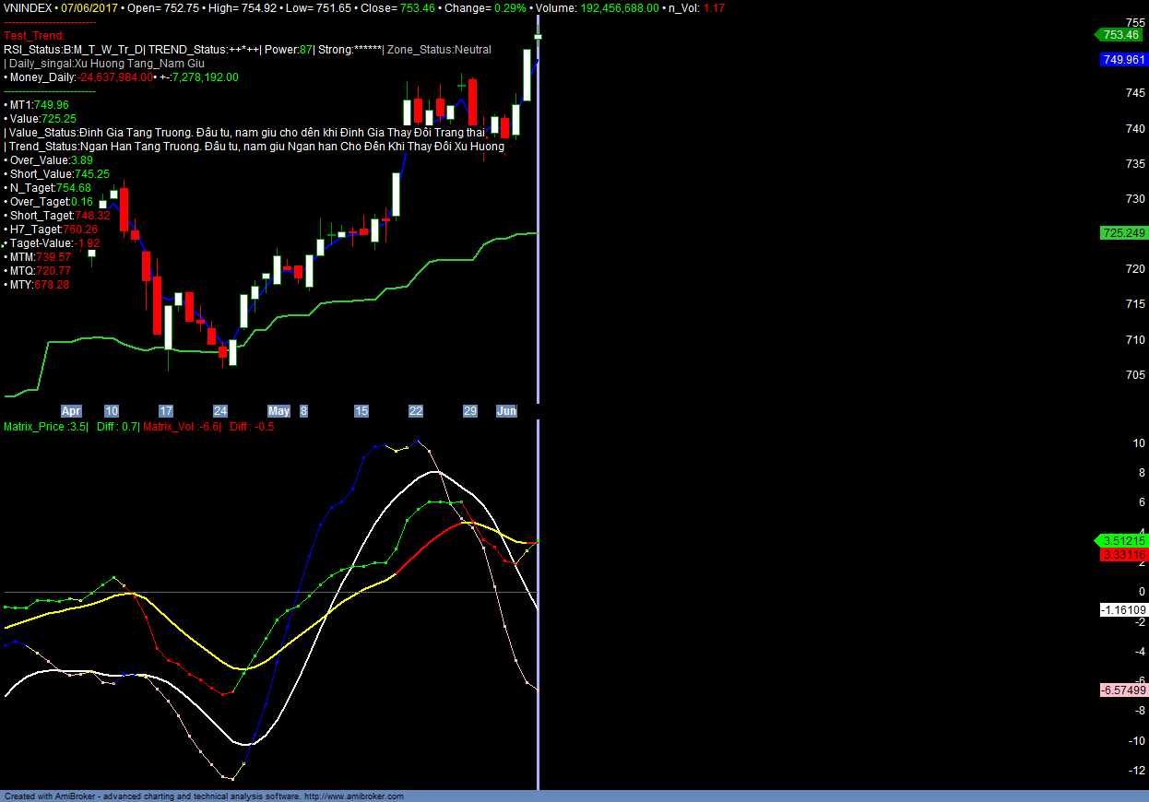This screenshot has height=802, width=1149.
Task: Click the 17 date label on the time axis
Action: point(166,411)
